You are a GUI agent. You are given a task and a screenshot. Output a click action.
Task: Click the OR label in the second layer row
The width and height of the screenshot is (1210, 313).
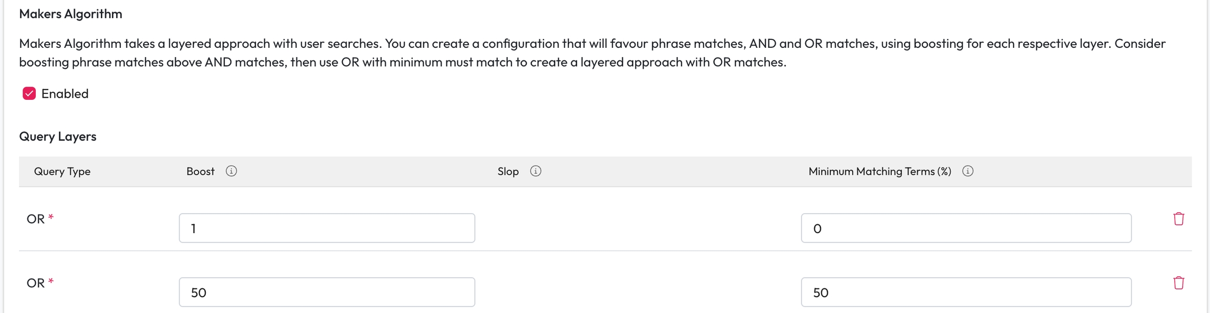tap(36, 283)
